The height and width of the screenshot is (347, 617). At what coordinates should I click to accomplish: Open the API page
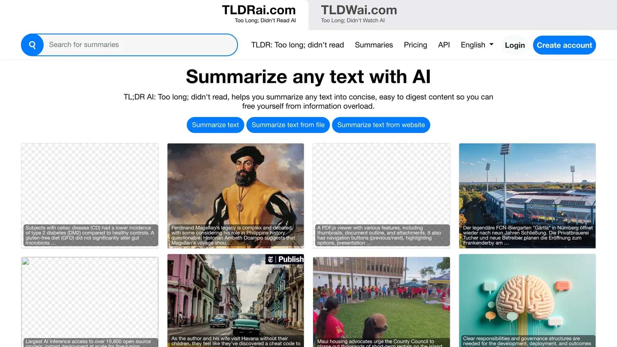click(444, 45)
